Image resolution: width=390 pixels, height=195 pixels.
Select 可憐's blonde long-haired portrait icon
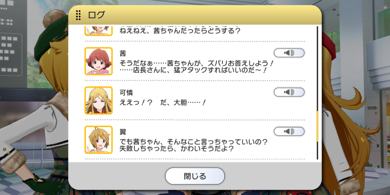pos(98,101)
